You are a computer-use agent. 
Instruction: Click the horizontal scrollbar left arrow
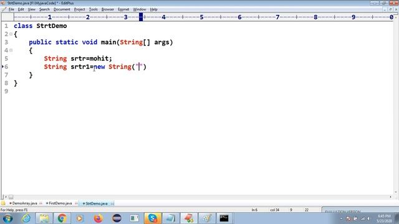pyautogui.click(x=6, y=197)
